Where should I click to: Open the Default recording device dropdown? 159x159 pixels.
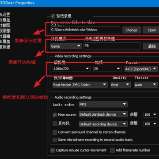tap(103, 124)
